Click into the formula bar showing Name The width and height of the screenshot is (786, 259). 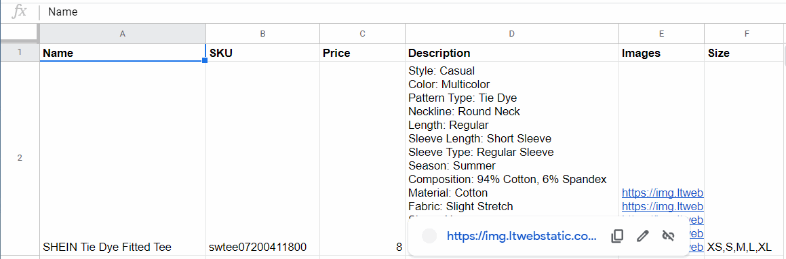(x=411, y=12)
